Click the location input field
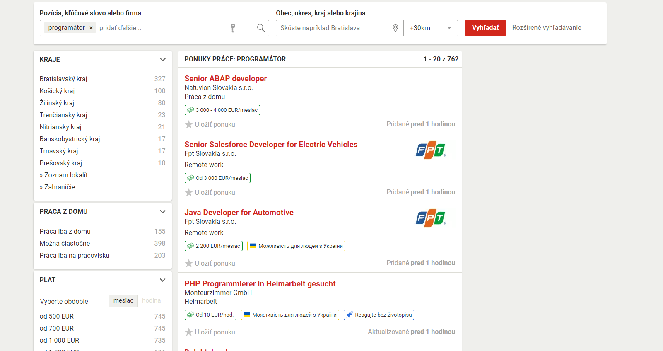663x351 pixels. [333, 28]
